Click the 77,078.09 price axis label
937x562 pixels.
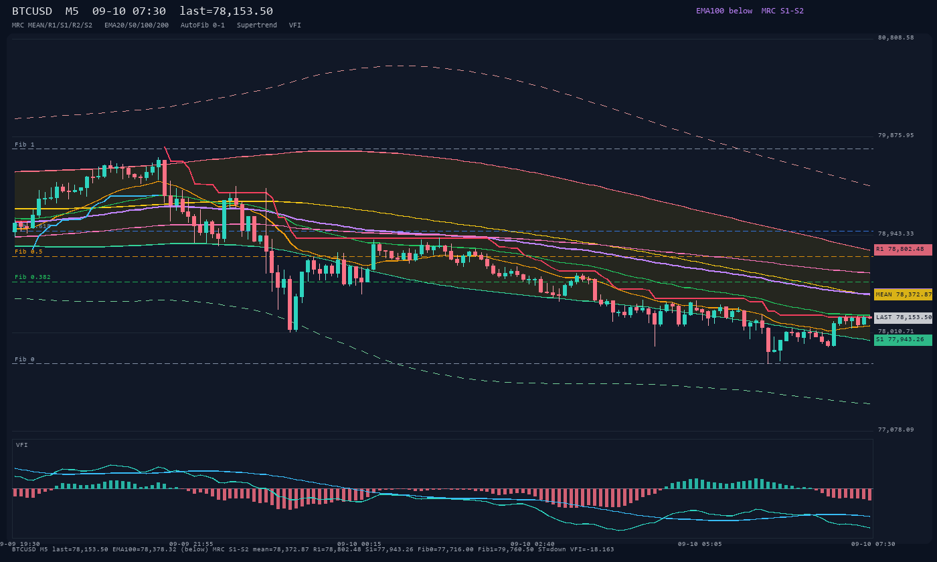tap(896, 430)
